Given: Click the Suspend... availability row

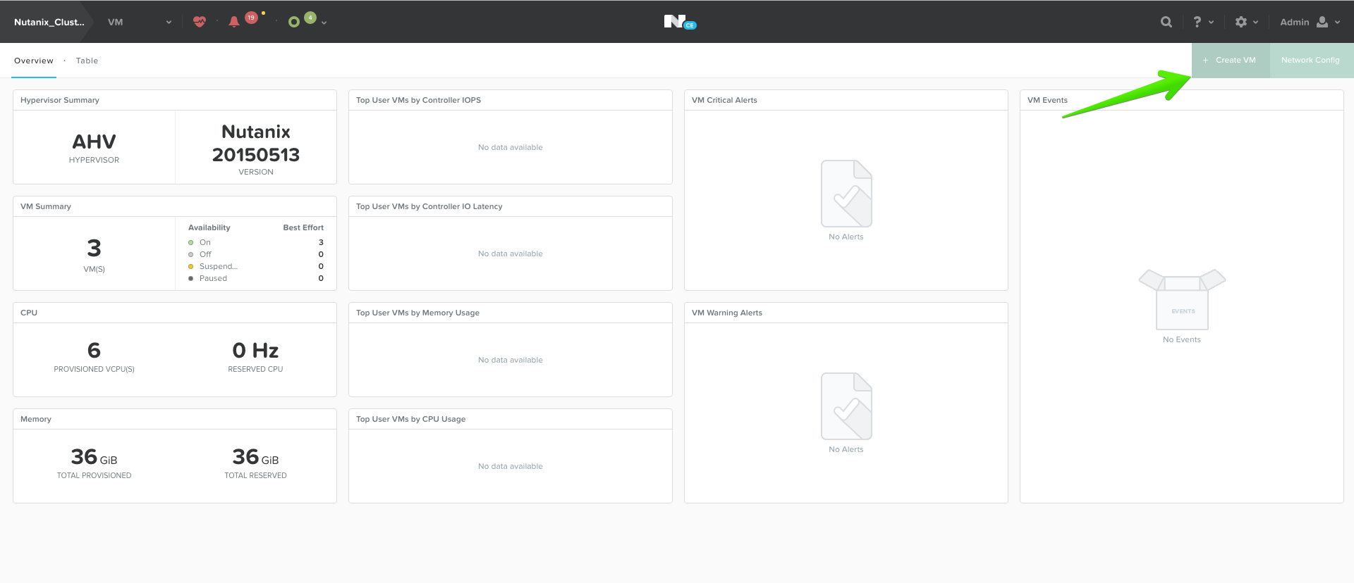Looking at the screenshot, I should point(256,266).
